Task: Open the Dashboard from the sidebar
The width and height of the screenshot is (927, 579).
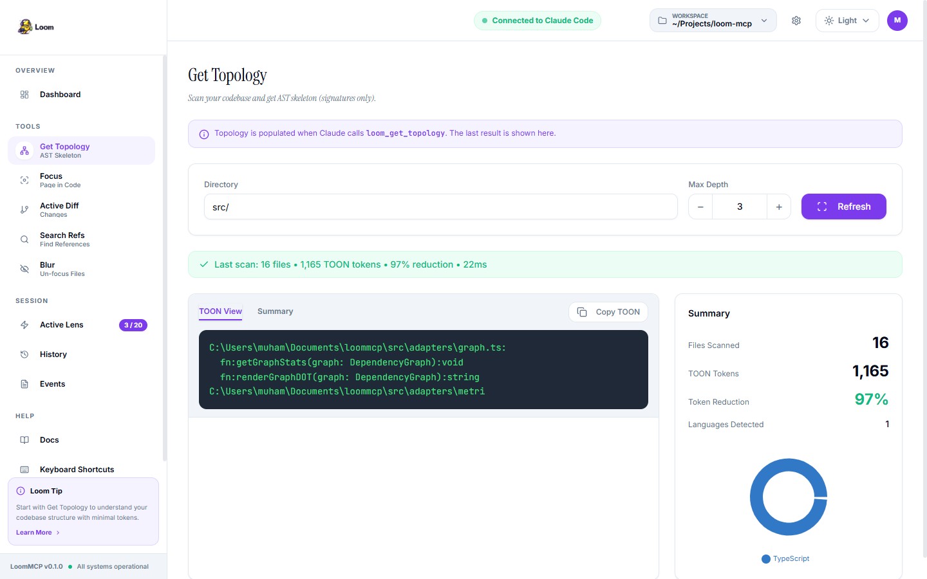Action: (60, 94)
